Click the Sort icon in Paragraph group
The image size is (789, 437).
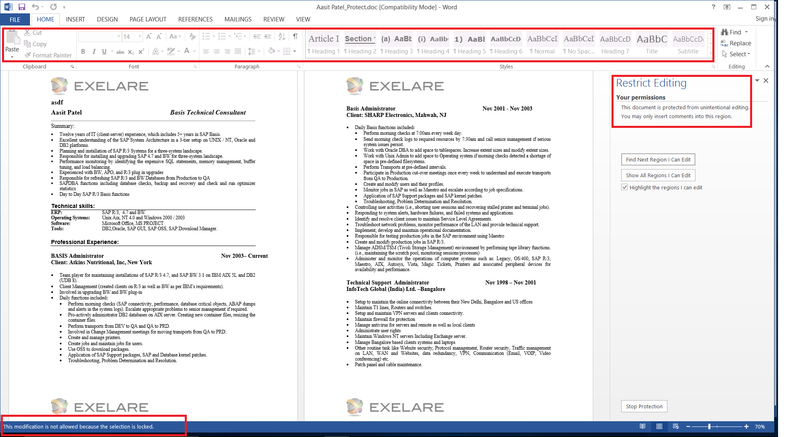tap(282, 36)
